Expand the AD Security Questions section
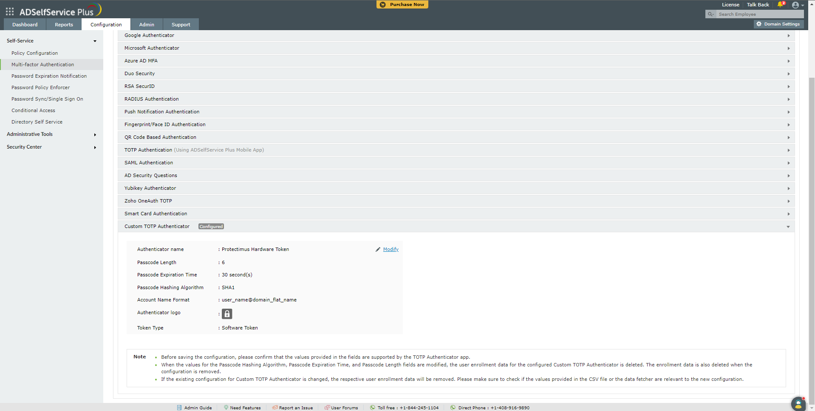Image resolution: width=815 pixels, height=411 pixels. point(456,175)
